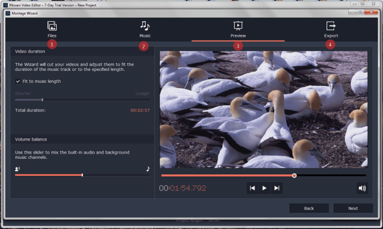The width and height of the screenshot is (383, 229).
Task: Click the video duration Shorter/Longer slider
Action: point(43,99)
